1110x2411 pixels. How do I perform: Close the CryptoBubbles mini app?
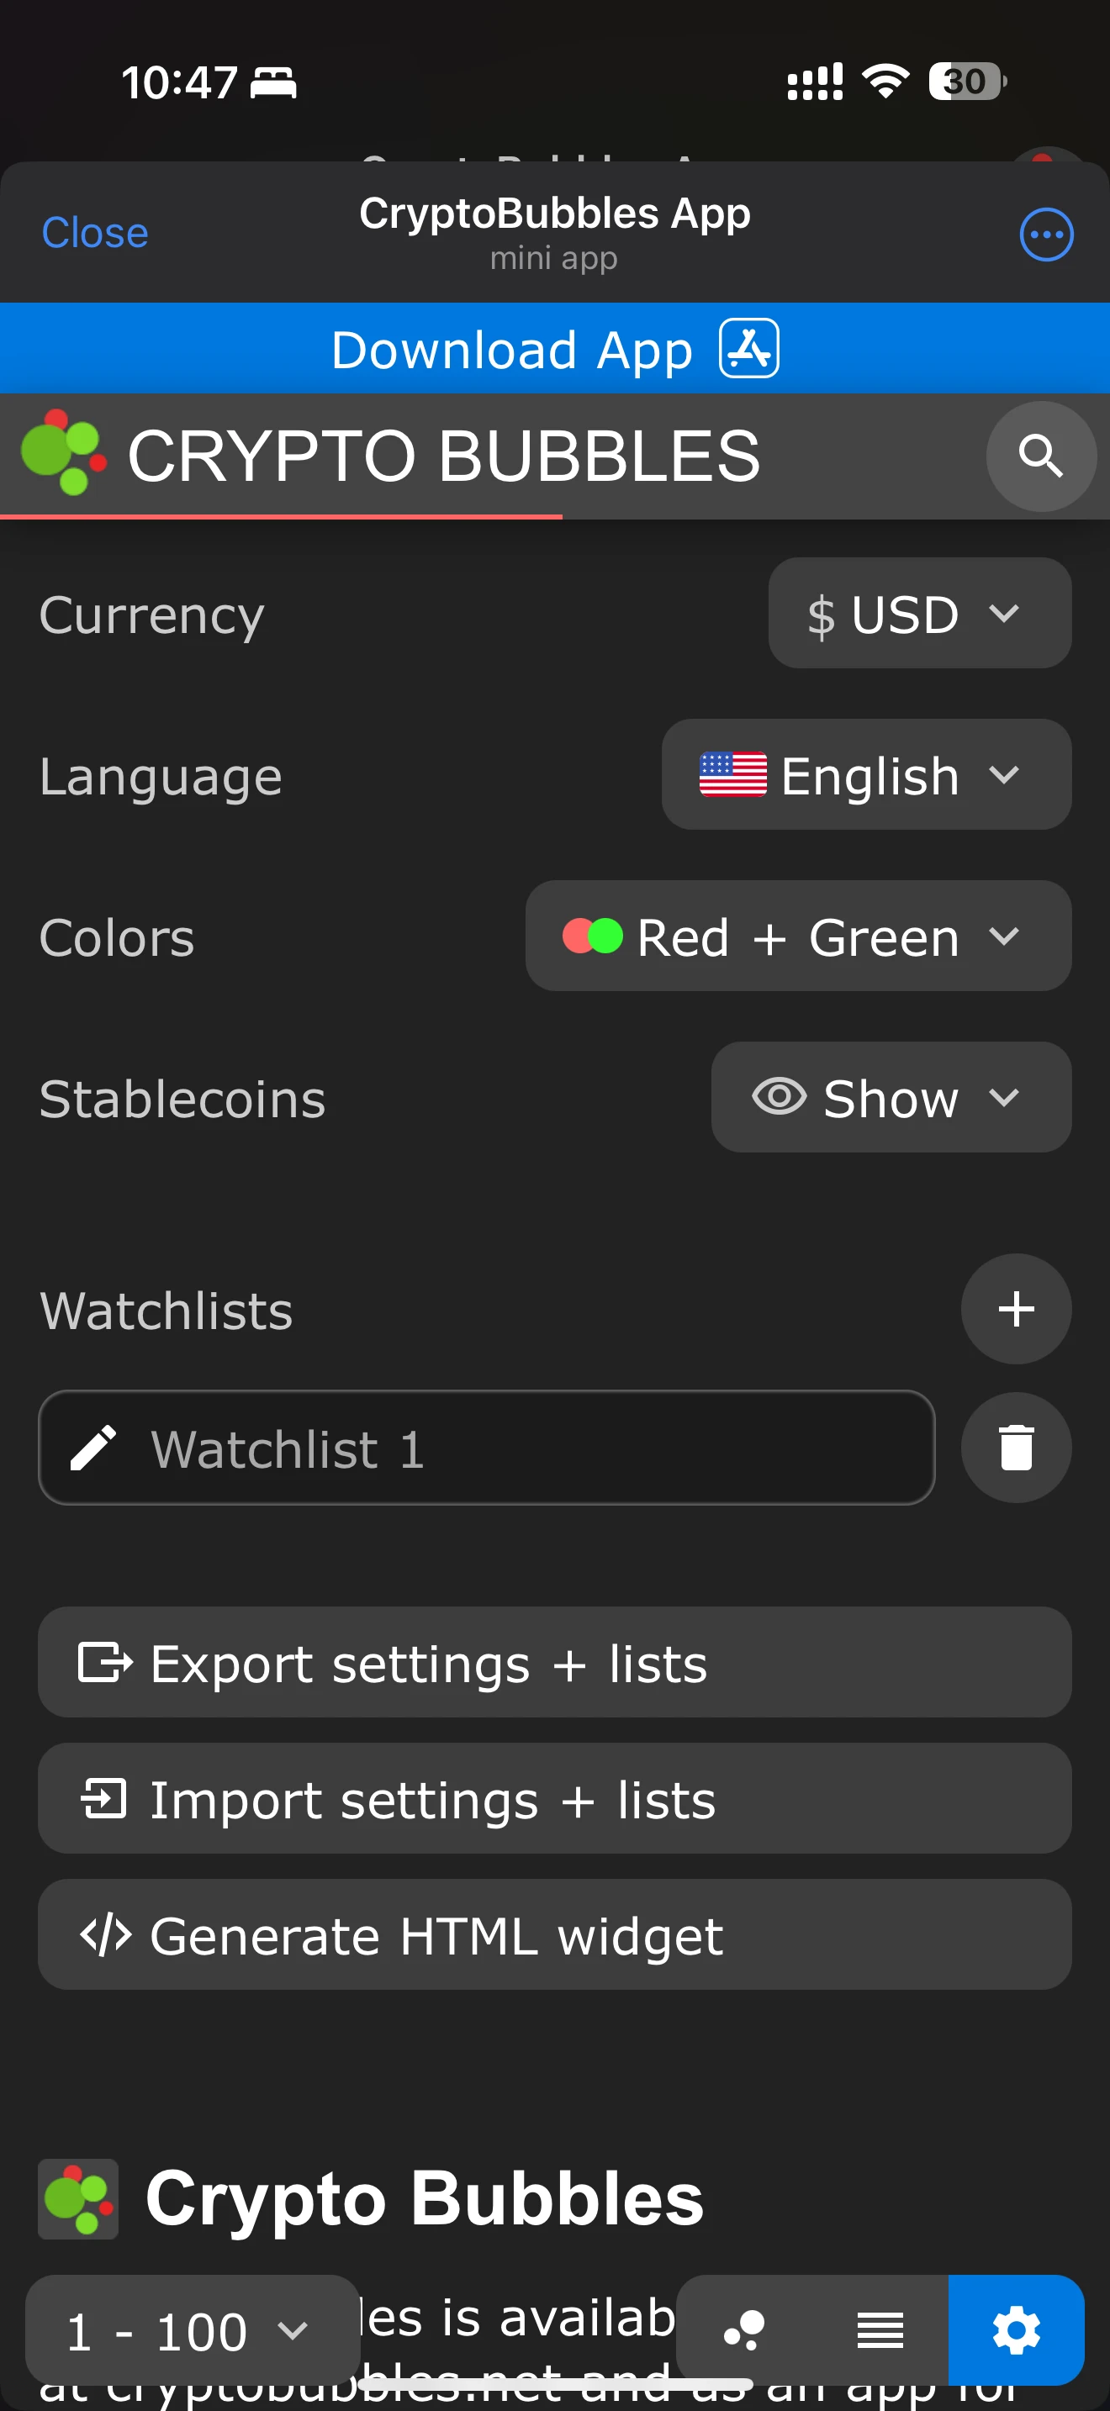(94, 233)
